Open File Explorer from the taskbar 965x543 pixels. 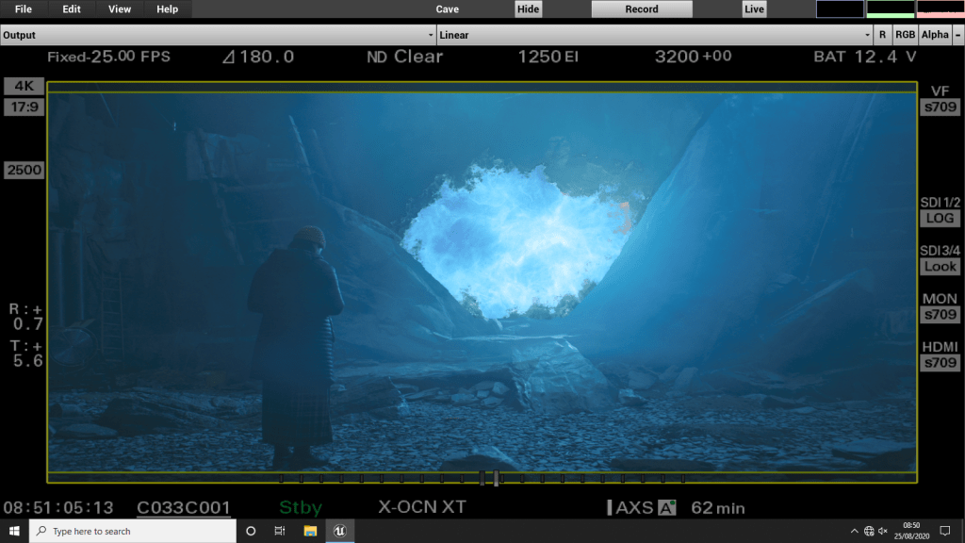[310, 531]
